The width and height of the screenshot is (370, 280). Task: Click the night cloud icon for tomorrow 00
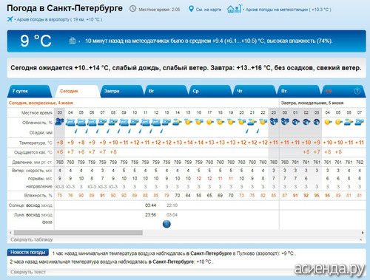point(285,122)
